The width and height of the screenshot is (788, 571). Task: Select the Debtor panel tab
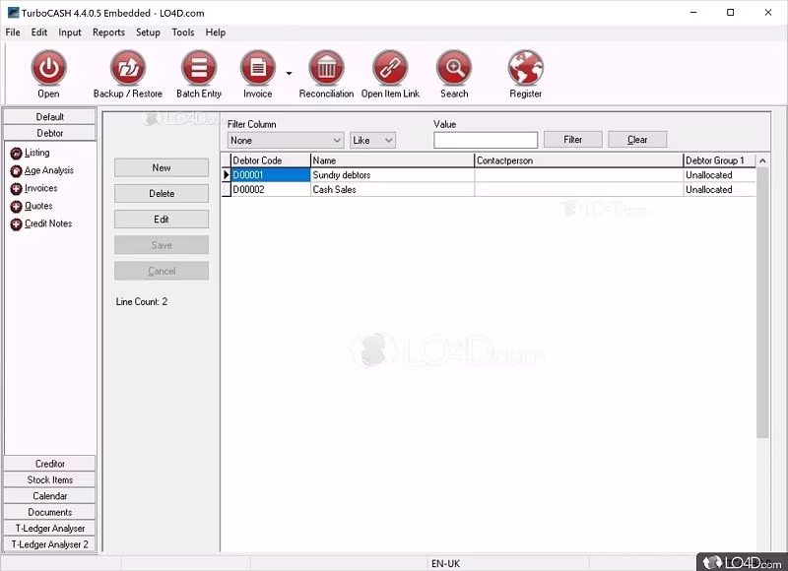click(50, 133)
